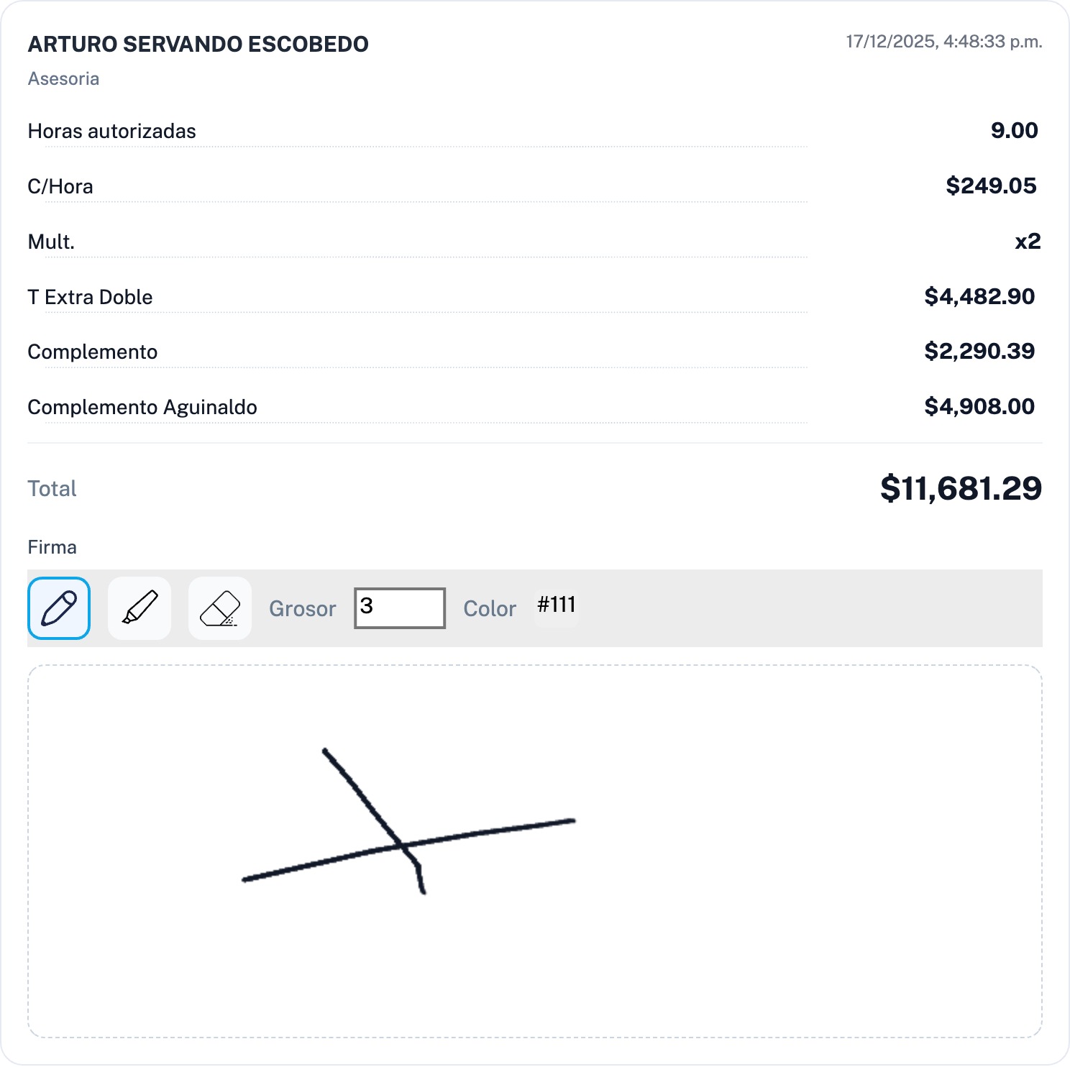1070x1067 pixels.
Task: Click the Asesoria subtitle text
Action: (x=63, y=79)
